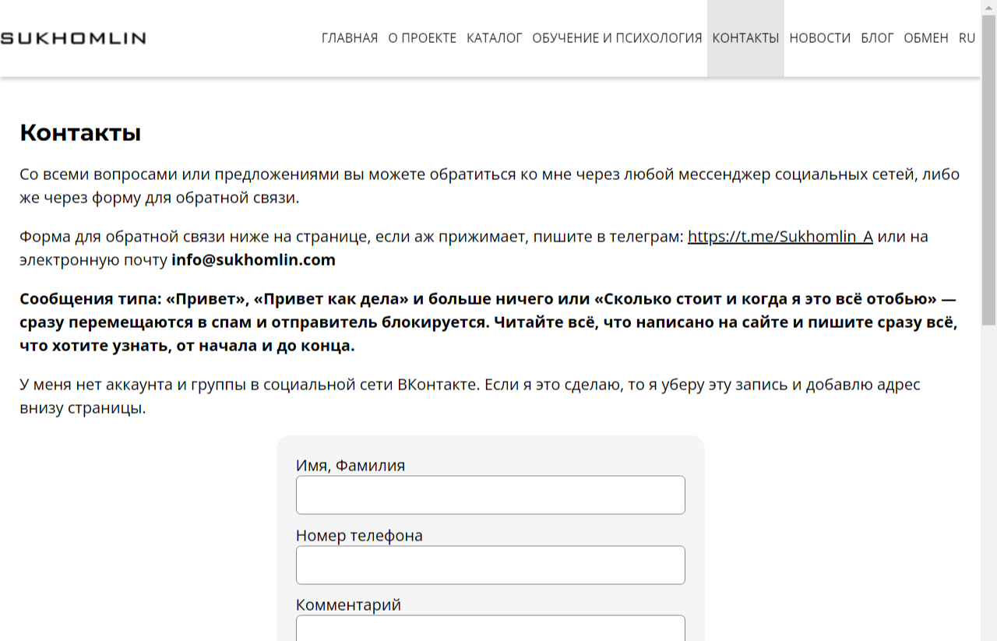Focus the Комментарий text area
997x641 pixels.
[x=490, y=629]
